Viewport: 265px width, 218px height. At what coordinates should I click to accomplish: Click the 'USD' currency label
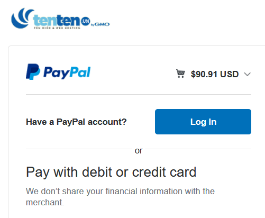[x=230, y=74]
